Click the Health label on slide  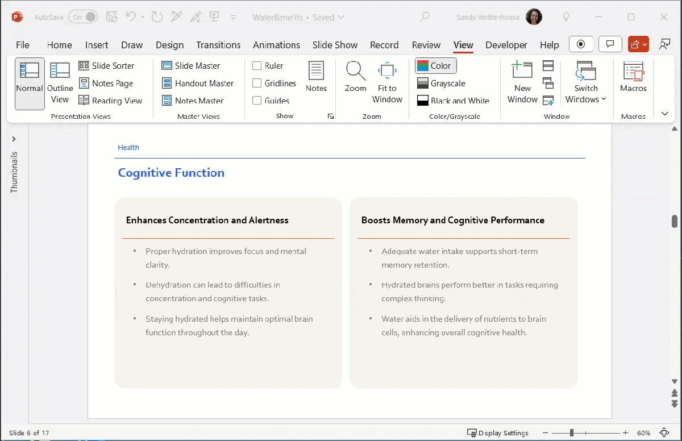point(128,148)
